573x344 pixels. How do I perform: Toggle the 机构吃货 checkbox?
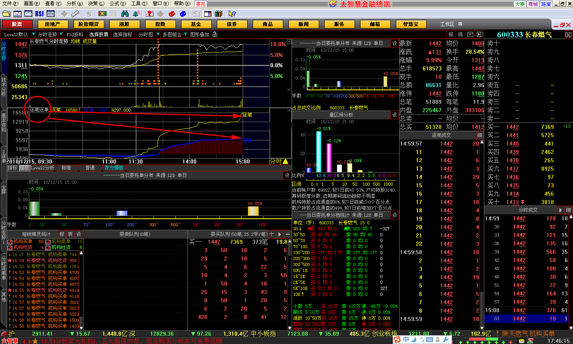(10, 247)
